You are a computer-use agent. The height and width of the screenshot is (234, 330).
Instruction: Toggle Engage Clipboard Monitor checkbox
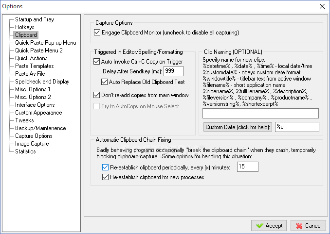[x=97, y=33]
